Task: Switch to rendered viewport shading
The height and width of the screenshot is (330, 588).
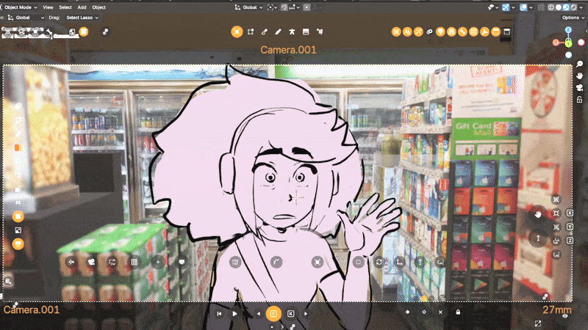Action: (573, 7)
